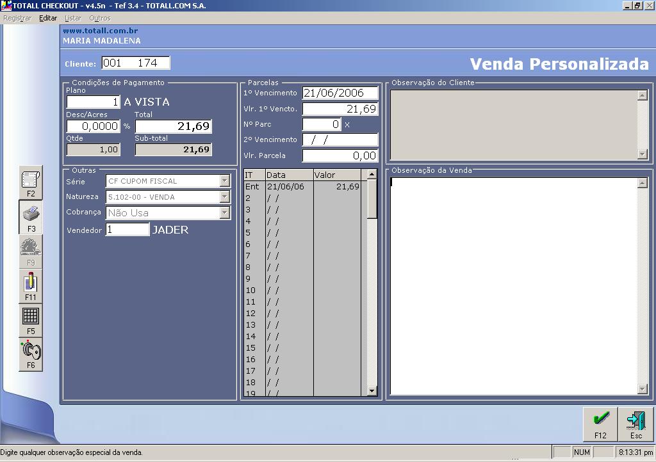The image size is (656, 462).
Task: Open the Registrar menu
Action: (17, 18)
